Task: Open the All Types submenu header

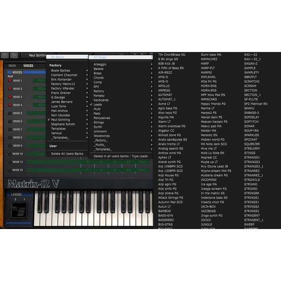Action: point(121,57)
